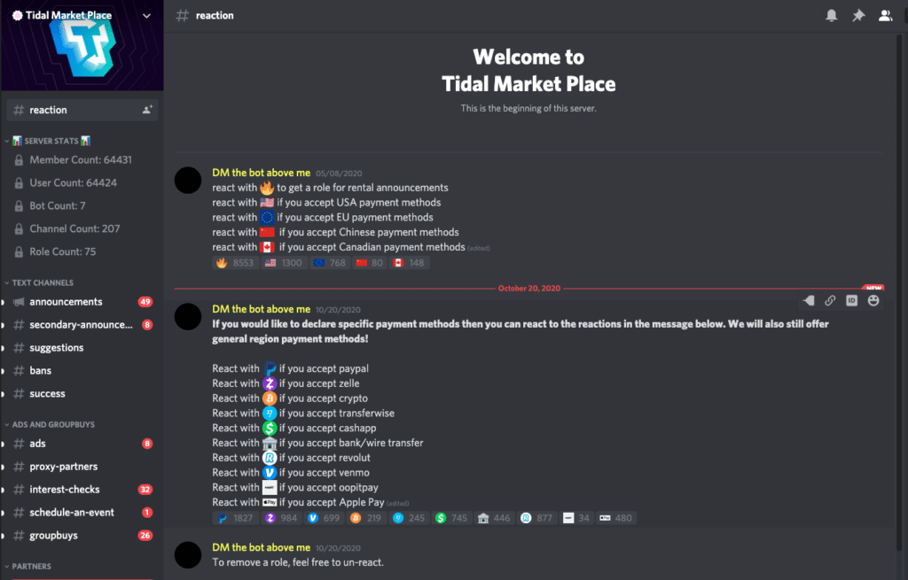Viewport: 908px width, 580px height.
Task: Toggle the member list icon
Action: 885,16
